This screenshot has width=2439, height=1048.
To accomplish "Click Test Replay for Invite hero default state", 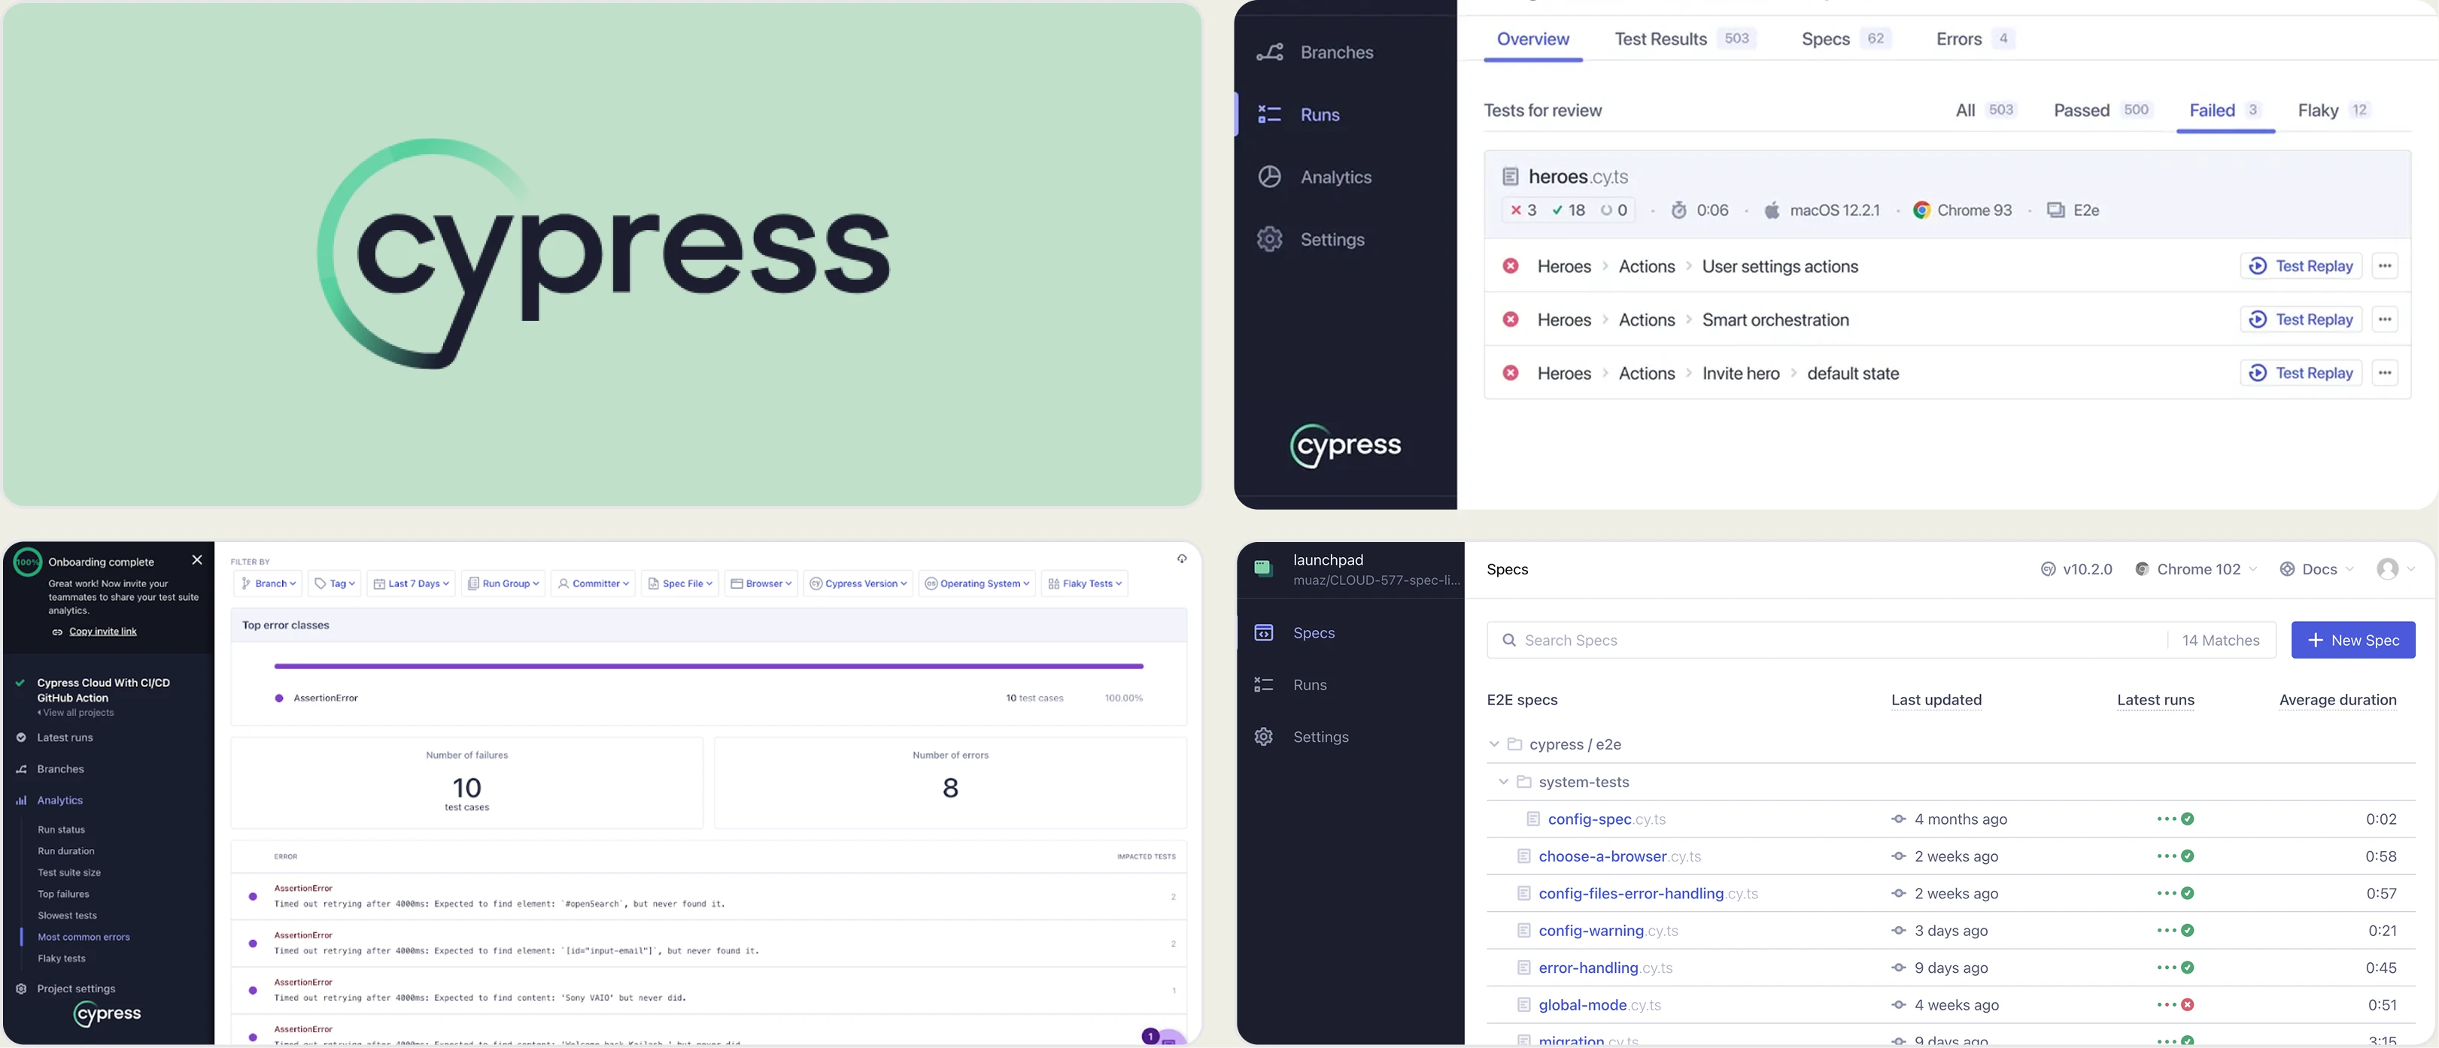I will tap(2301, 373).
